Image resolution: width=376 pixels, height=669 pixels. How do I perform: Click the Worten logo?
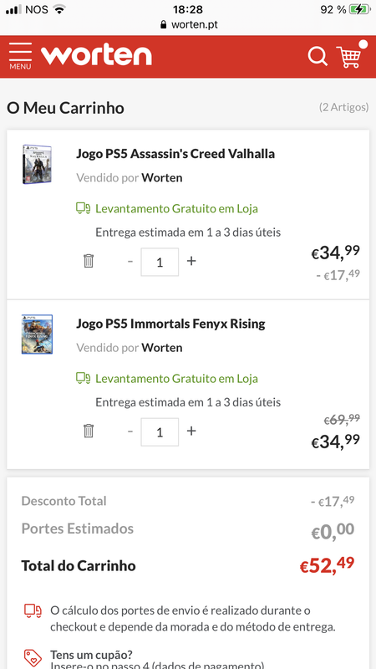pyautogui.click(x=96, y=55)
